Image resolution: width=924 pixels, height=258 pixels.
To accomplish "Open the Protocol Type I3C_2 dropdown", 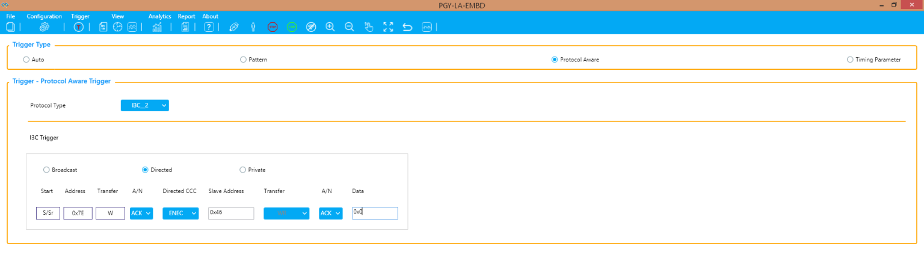I will [x=145, y=105].
